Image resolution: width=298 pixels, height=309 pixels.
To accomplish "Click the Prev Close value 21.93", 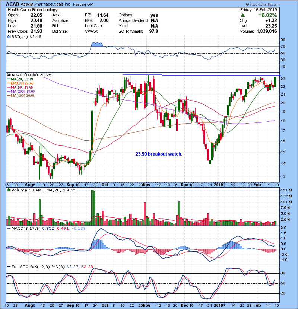I will point(37,31).
